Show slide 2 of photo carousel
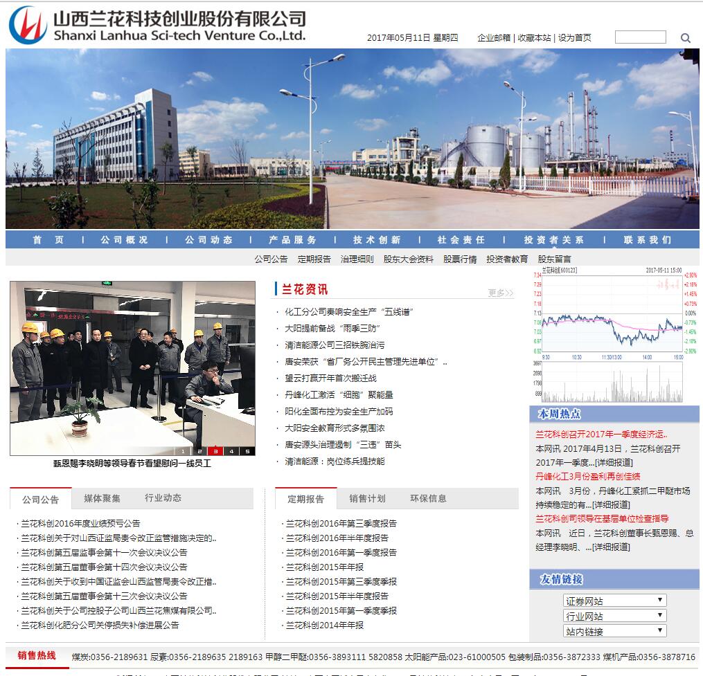This screenshot has height=676, width=703. click(x=199, y=451)
